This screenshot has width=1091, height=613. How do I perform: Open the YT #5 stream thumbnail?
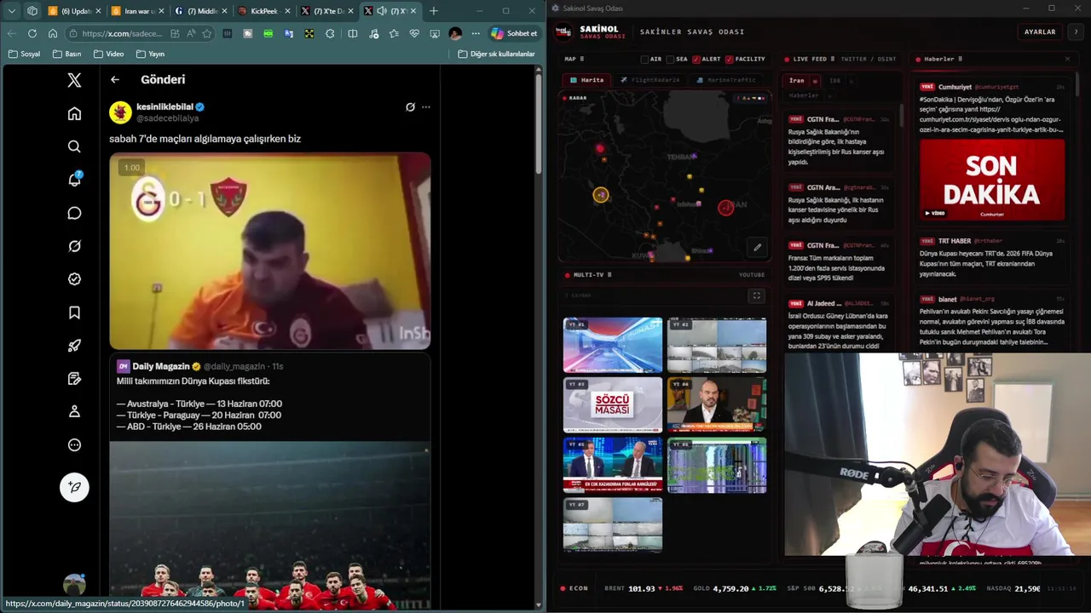coord(613,466)
